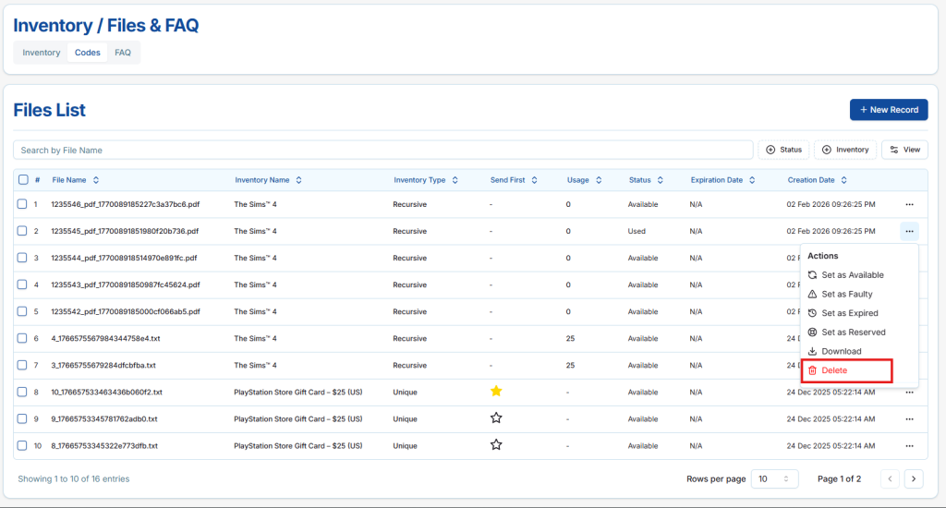
Task: Click the New Record button
Action: (888, 110)
